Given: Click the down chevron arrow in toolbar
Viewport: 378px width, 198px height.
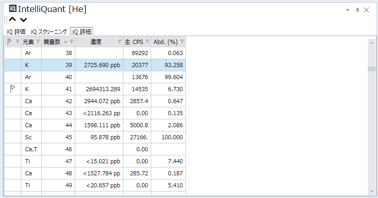Looking at the screenshot, I should 23,20.
